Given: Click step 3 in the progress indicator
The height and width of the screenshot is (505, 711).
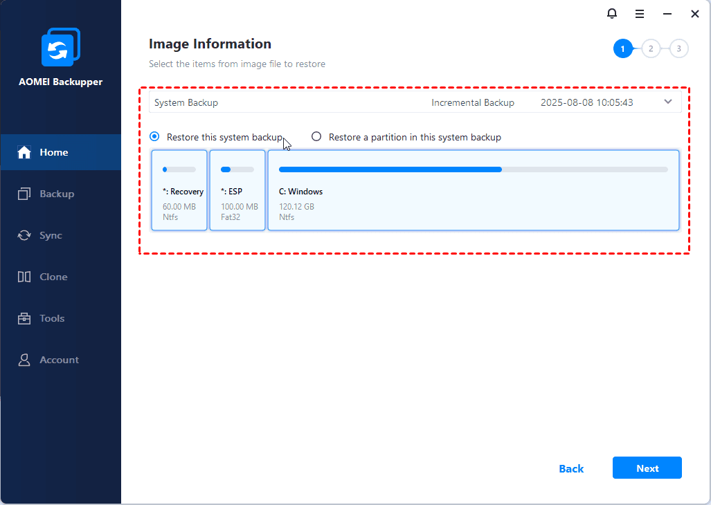Looking at the screenshot, I should [x=678, y=48].
